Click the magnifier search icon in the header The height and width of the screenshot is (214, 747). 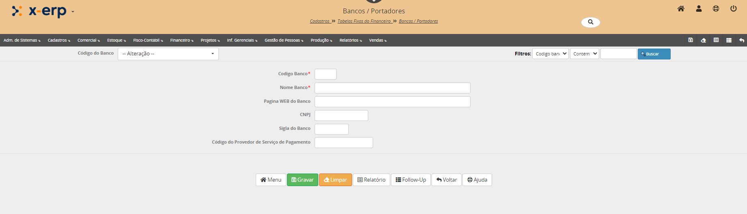coord(590,22)
